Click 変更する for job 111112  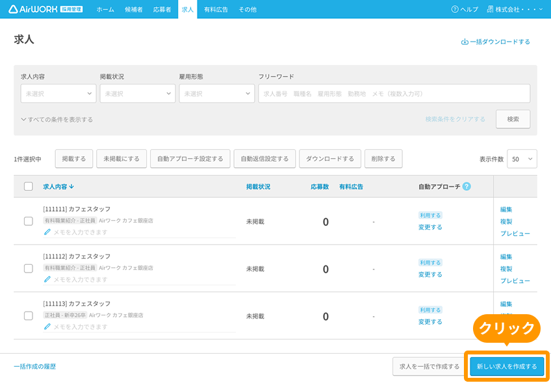[x=430, y=275]
